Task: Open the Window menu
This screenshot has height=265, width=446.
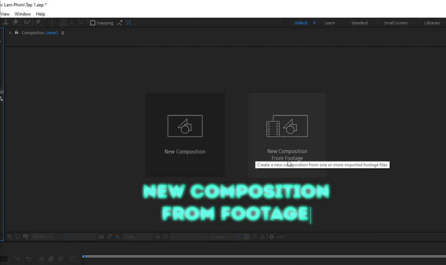Action: click(x=22, y=13)
